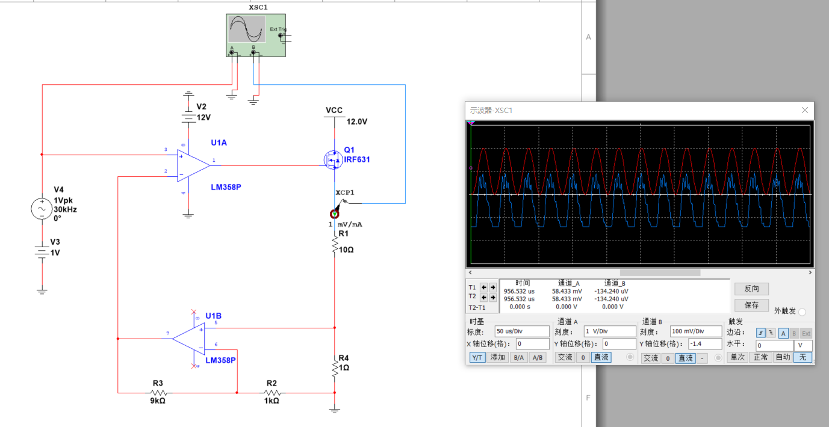Select resistor R4 1Ω

335,367
